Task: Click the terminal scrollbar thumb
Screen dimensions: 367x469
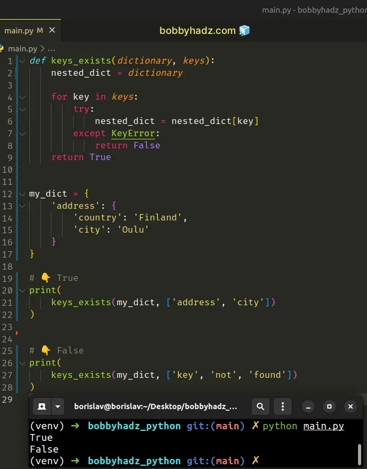Action: pyautogui.click(x=359, y=454)
